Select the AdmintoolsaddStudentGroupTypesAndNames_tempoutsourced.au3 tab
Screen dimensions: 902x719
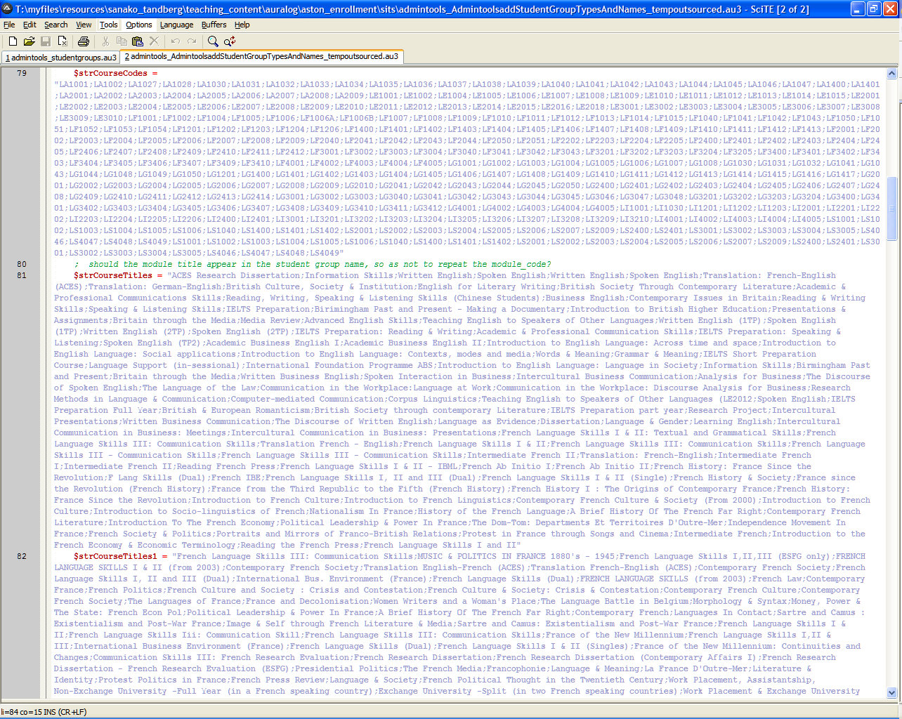pos(261,57)
